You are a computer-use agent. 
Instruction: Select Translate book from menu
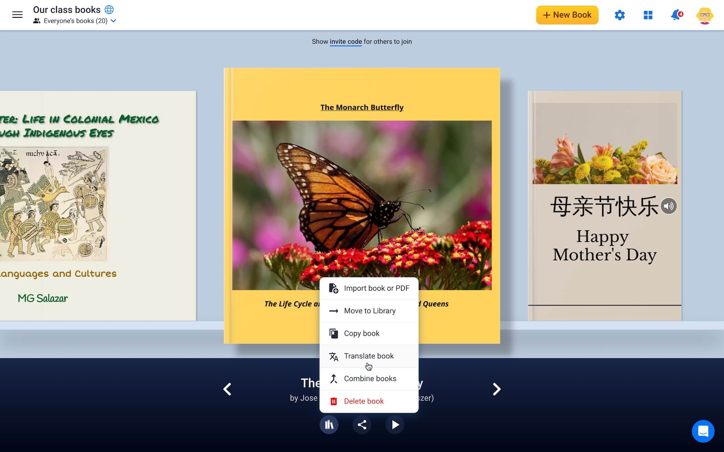pyautogui.click(x=369, y=356)
